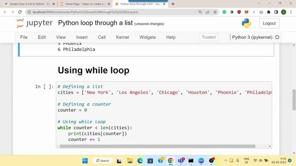
Task: Open the Cell menu
Action: (102, 37)
